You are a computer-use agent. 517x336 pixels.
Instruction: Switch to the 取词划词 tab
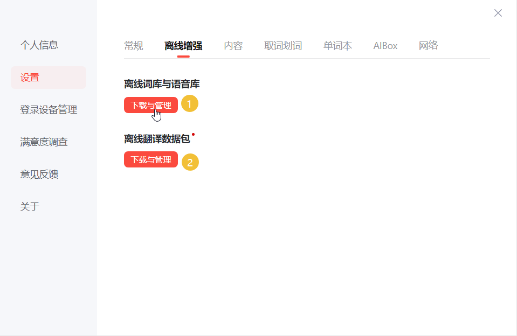283,46
